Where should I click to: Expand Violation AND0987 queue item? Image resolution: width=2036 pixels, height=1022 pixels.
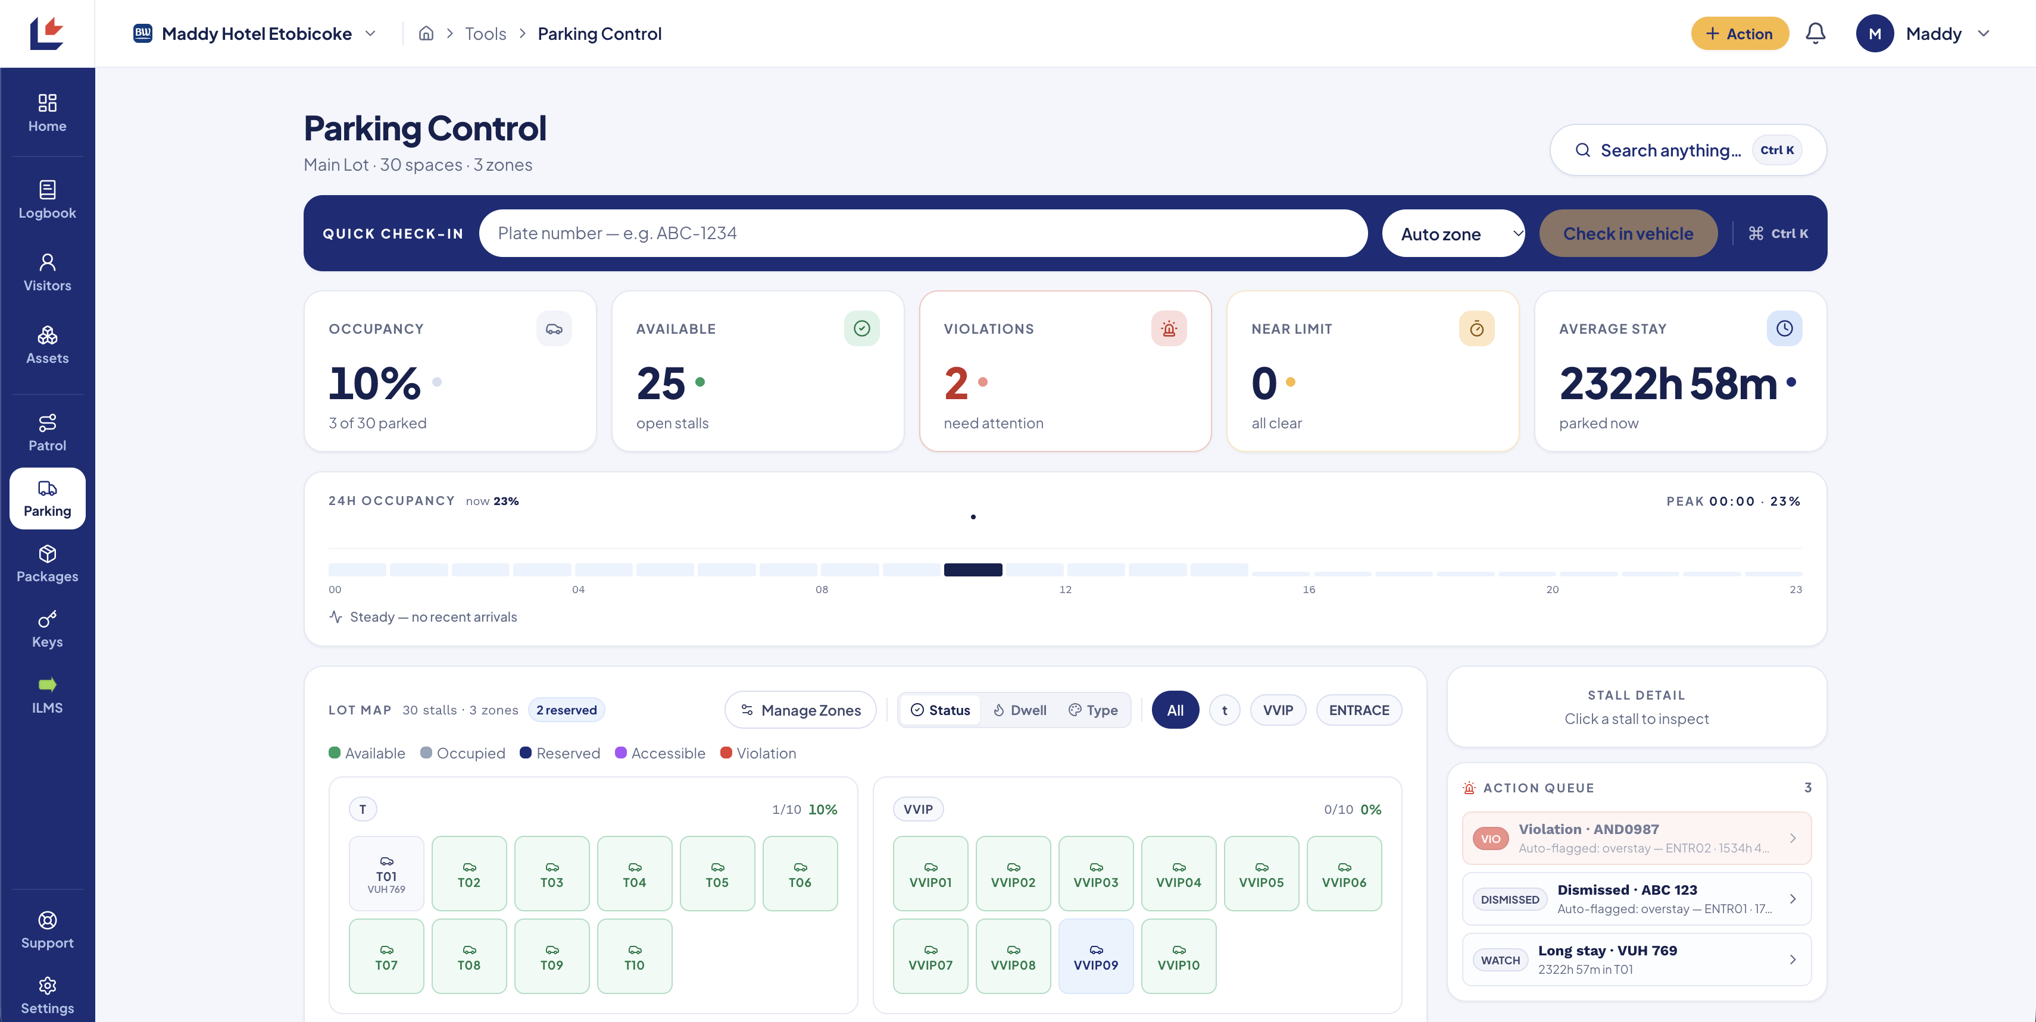(x=1636, y=838)
